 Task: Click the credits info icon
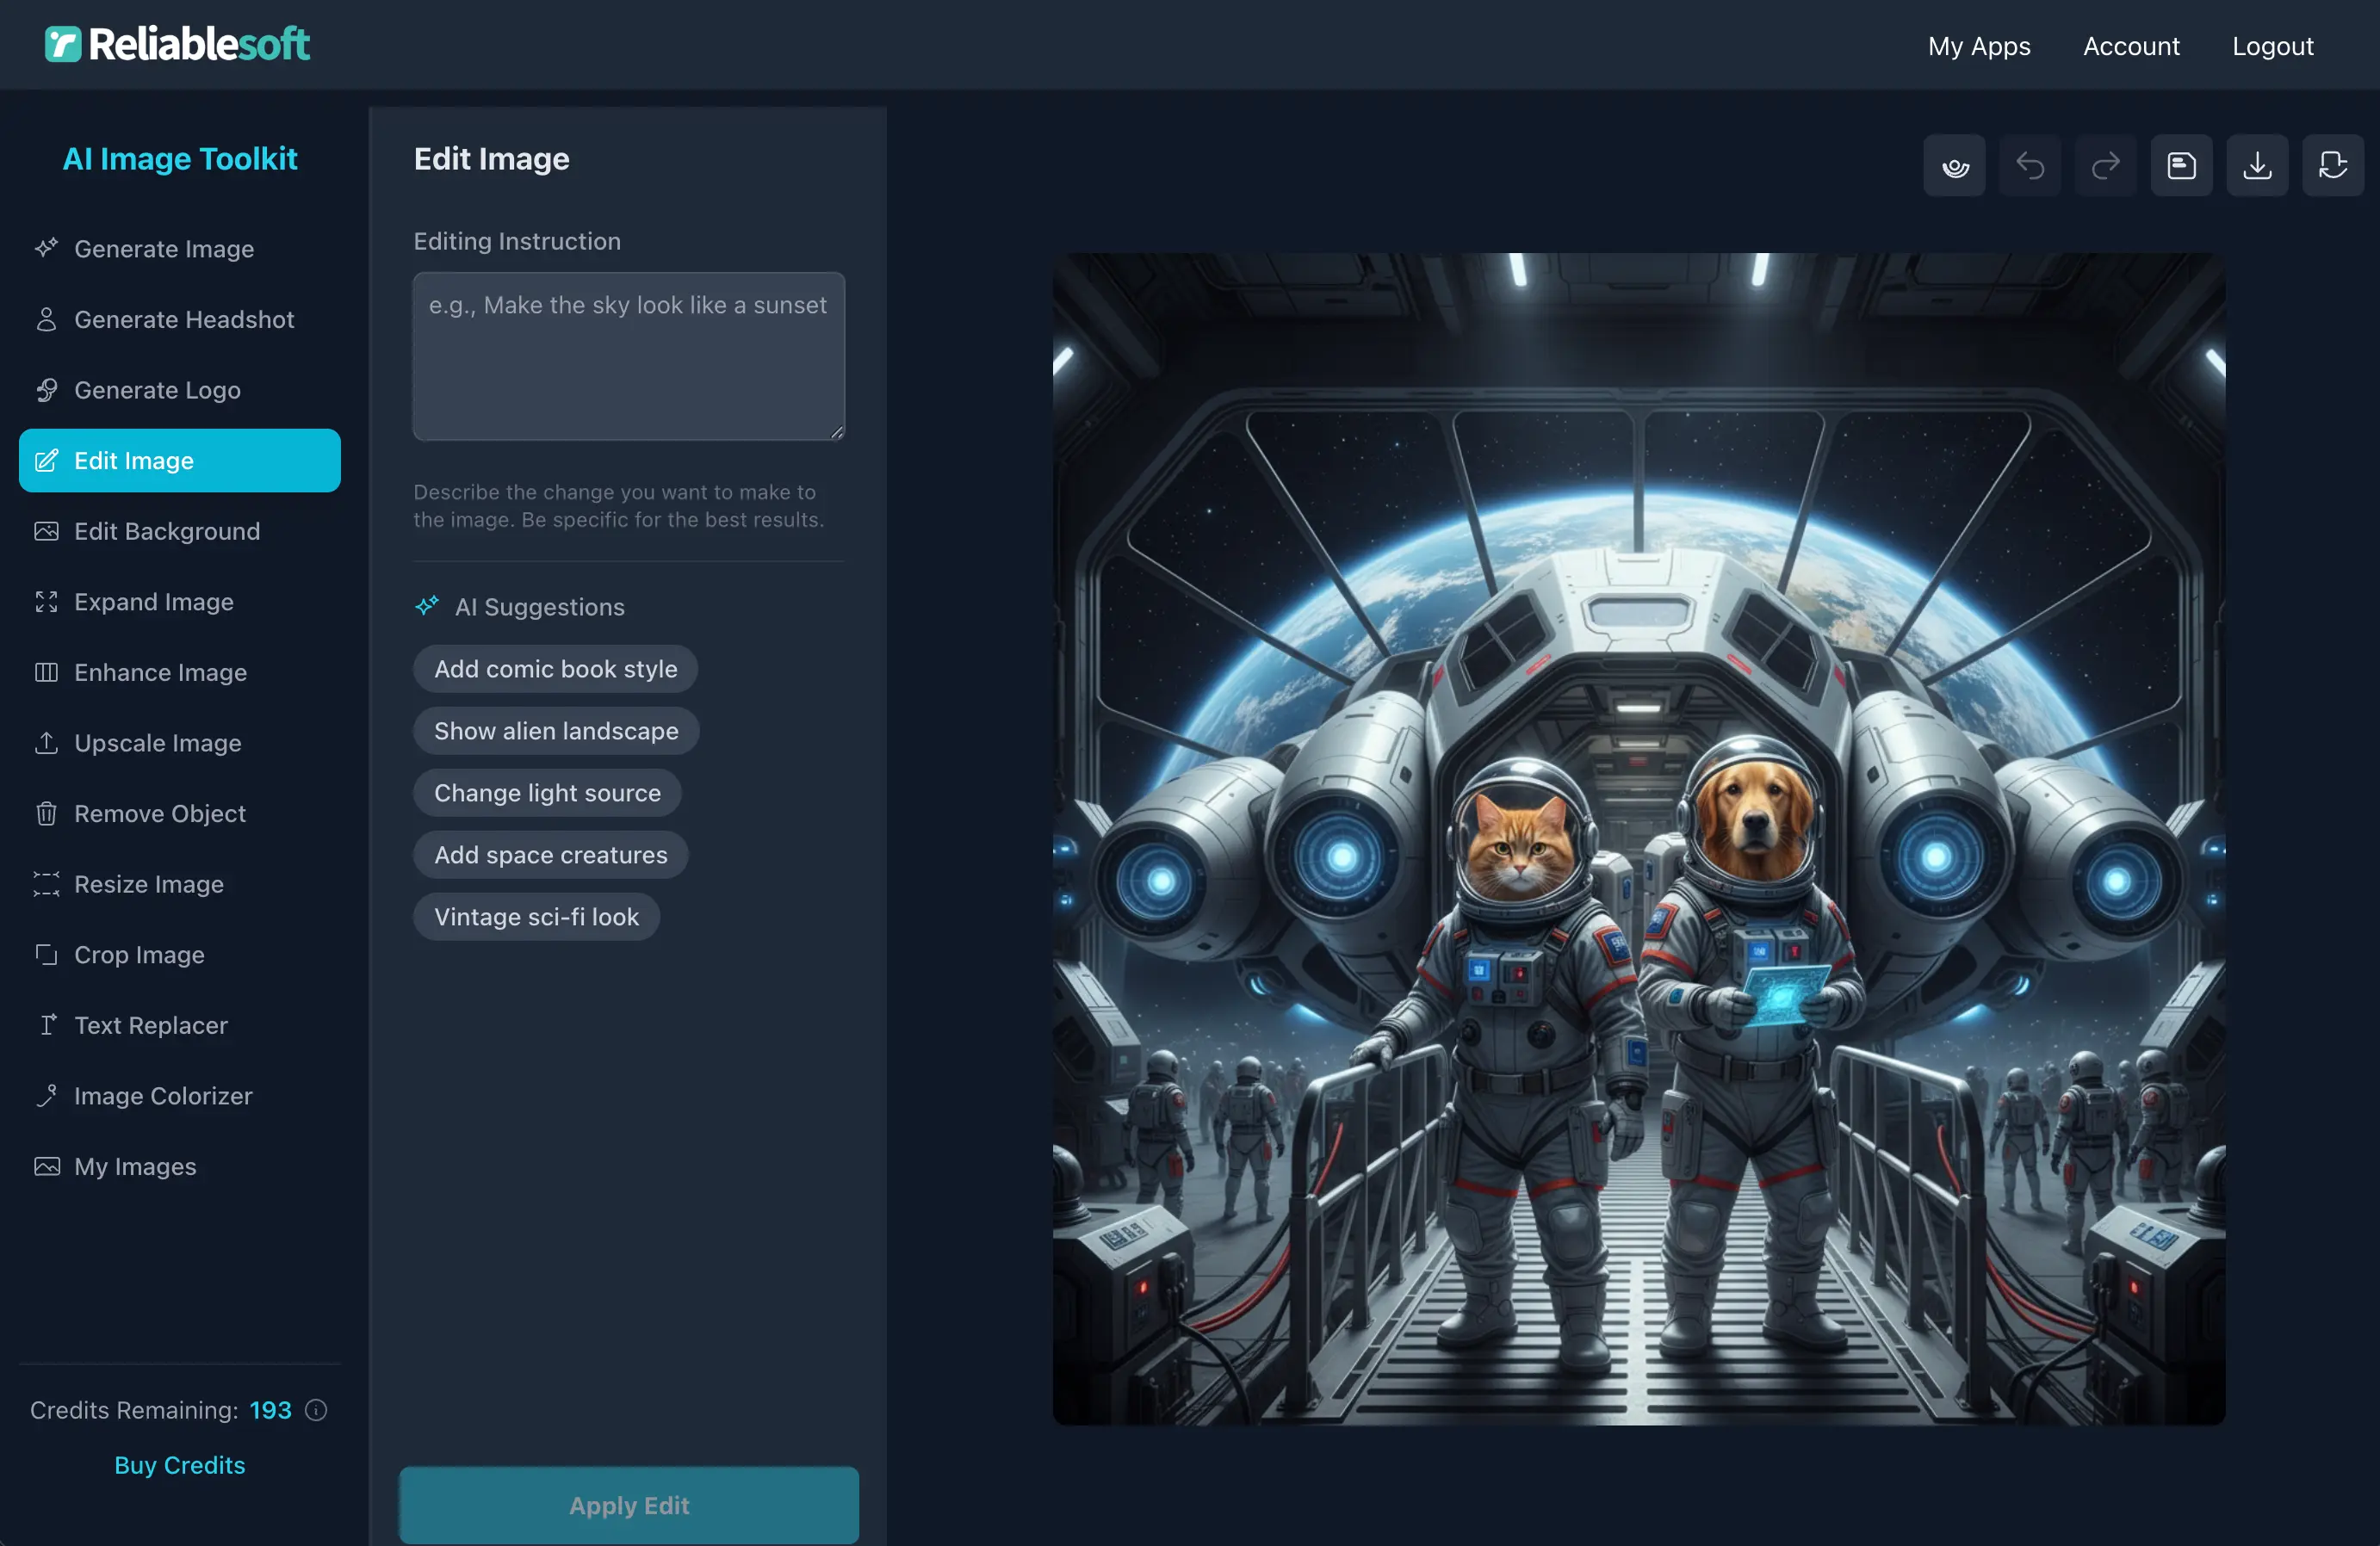tap(316, 1410)
